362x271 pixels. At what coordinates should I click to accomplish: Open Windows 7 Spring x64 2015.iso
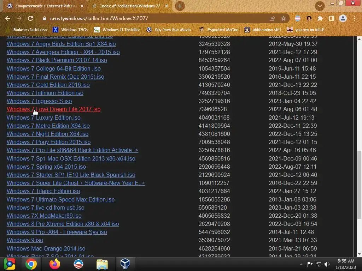(46, 167)
